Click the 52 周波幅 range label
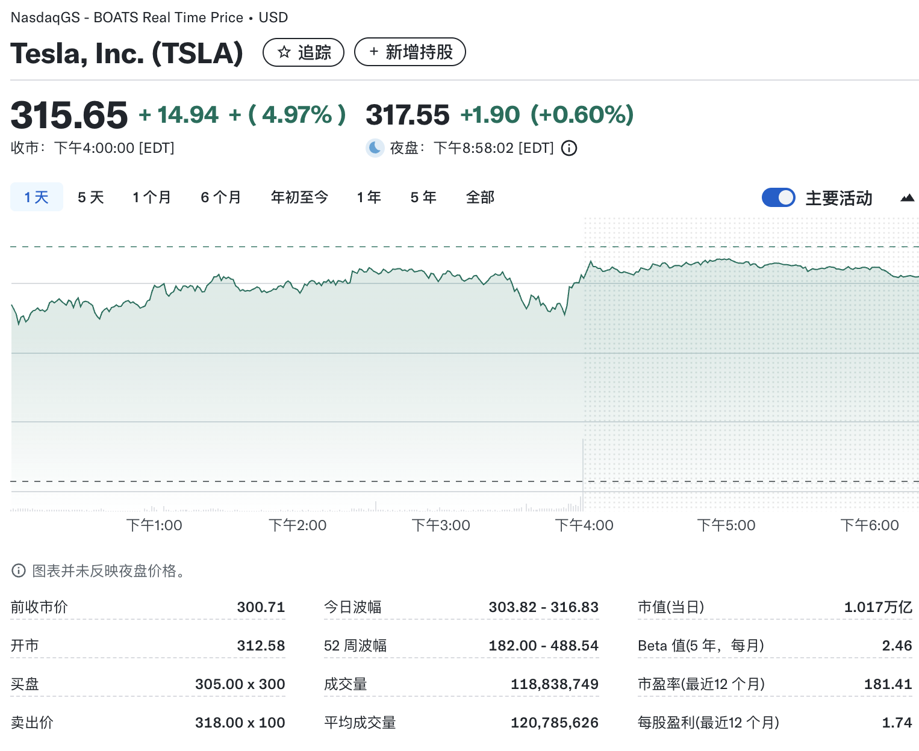The width and height of the screenshot is (919, 751). point(355,646)
